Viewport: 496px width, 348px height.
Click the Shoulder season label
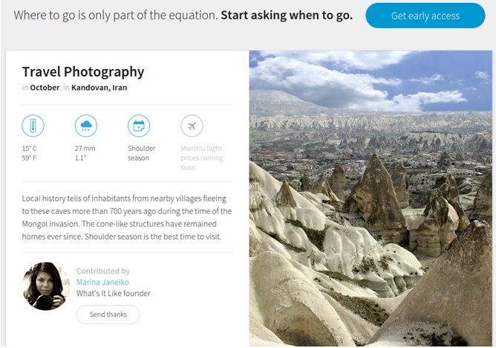pyautogui.click(x=142, y=152)
